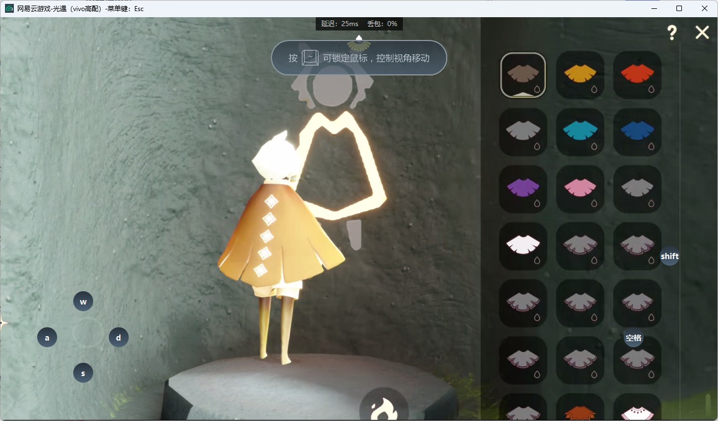Select the brown cape currently highlighted

[x=523, y=75]
